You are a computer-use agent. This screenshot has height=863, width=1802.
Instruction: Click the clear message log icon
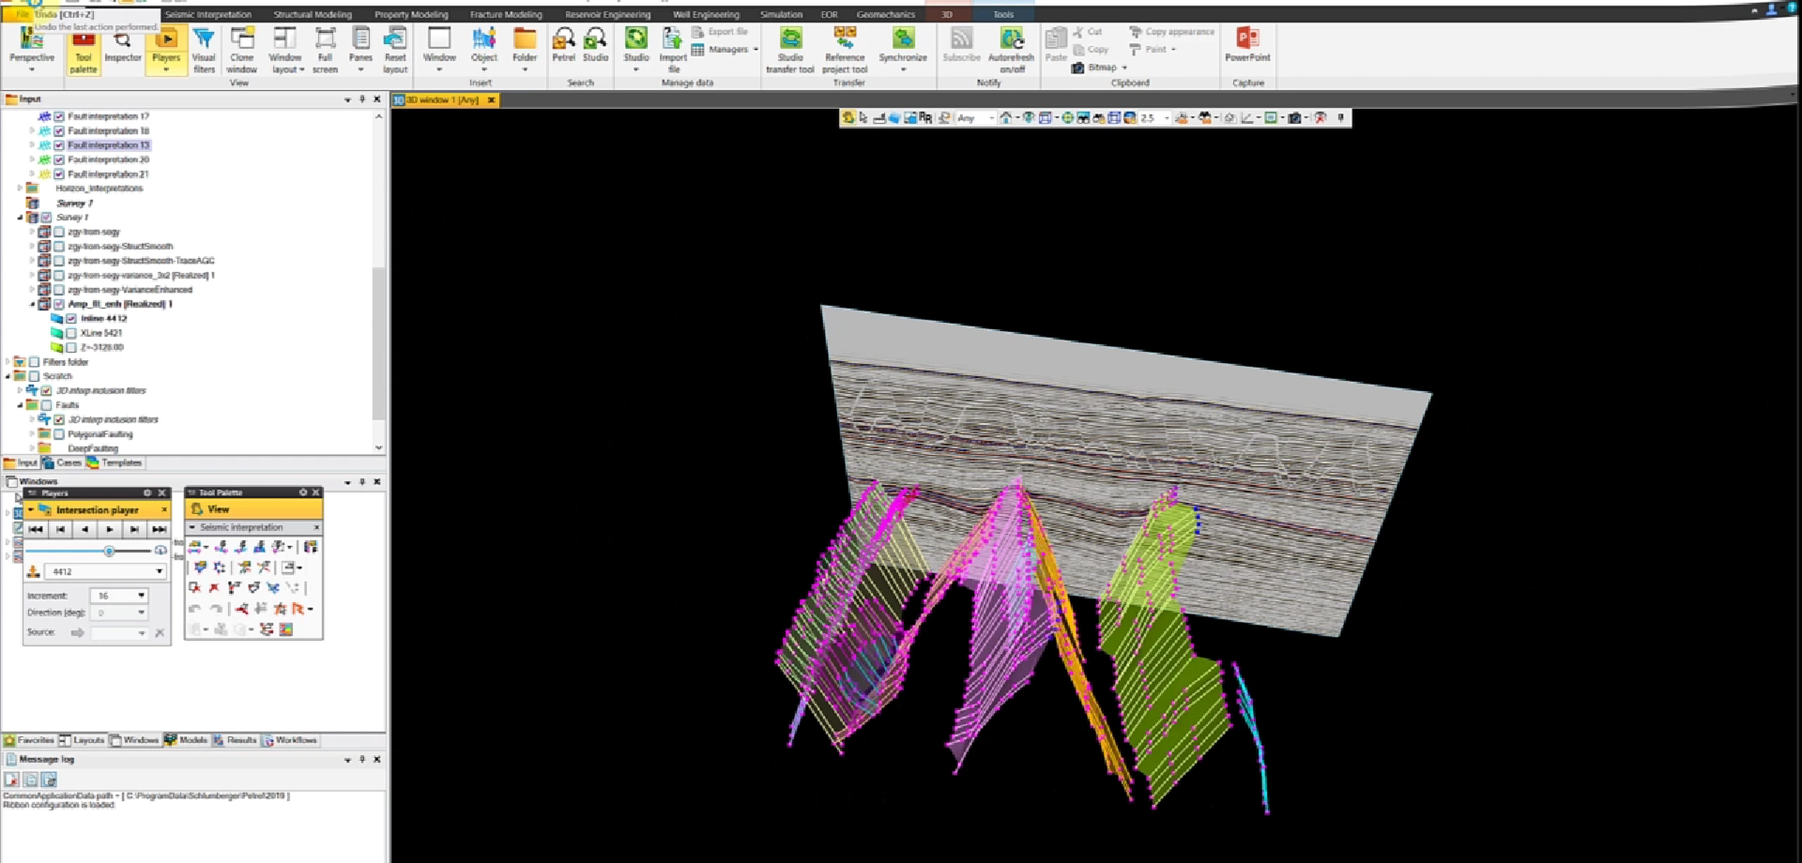point(11,779)
